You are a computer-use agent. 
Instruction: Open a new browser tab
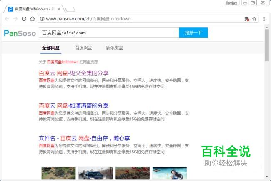[x=70, y=9]
